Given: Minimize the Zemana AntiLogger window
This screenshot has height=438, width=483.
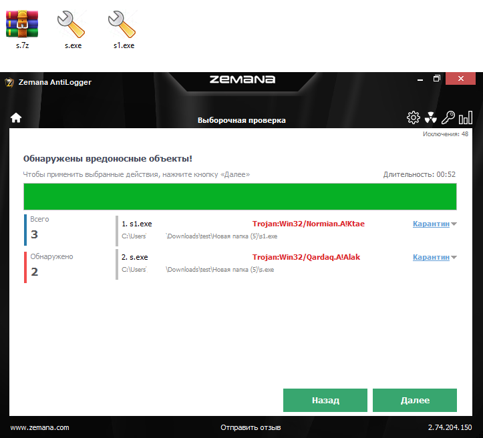Looking at the screenshot, I should (x=420, y=79).
